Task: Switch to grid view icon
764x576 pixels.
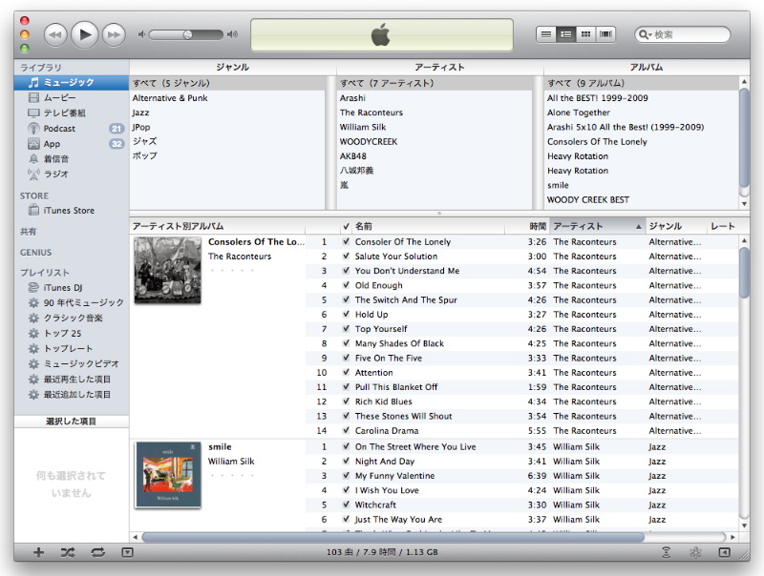Action: (585, 34)
